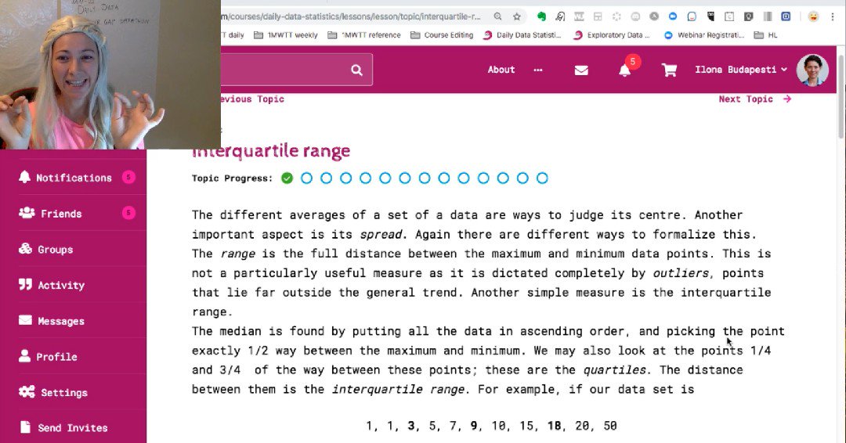Open the Course Editing bookmark folder

coord(442,35)
